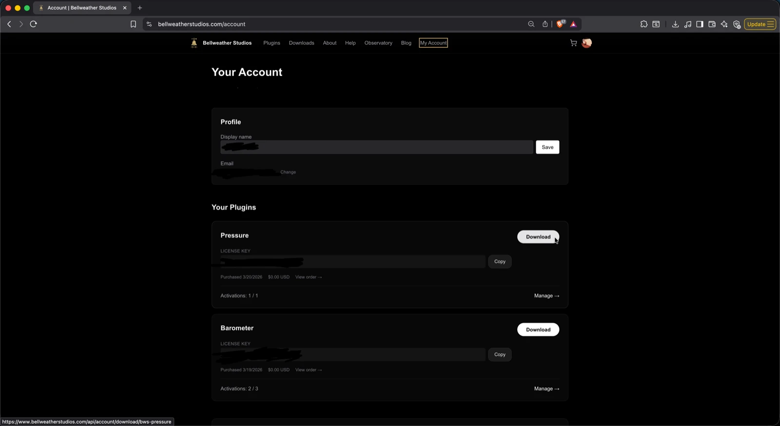Save the display name
Screen dimensions: 780x426
click(547, 147)
